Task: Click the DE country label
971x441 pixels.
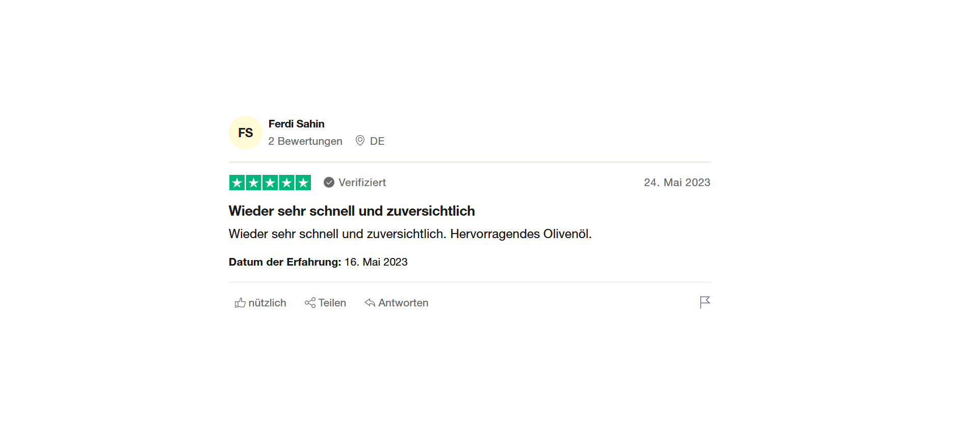Action: pyautogui.click(x=377, y=141)
